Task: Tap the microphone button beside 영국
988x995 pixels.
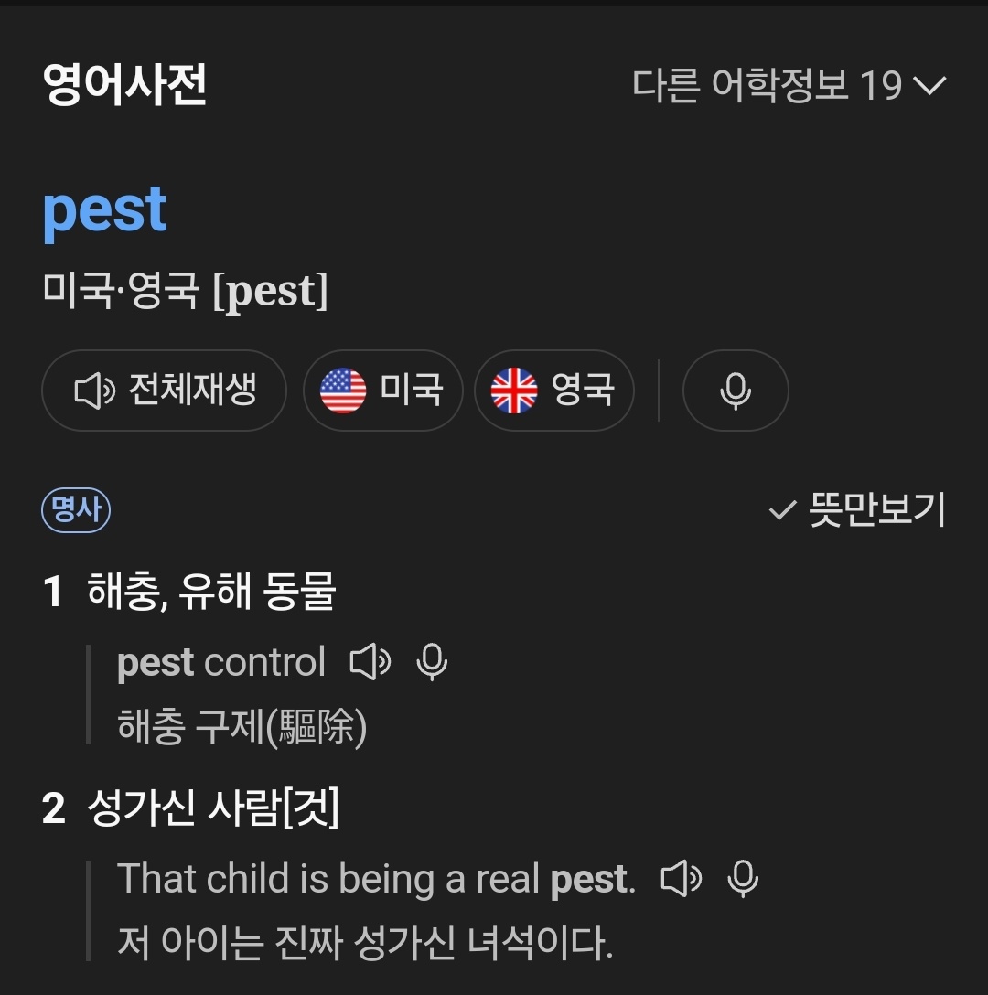Action: click(736, 391)
